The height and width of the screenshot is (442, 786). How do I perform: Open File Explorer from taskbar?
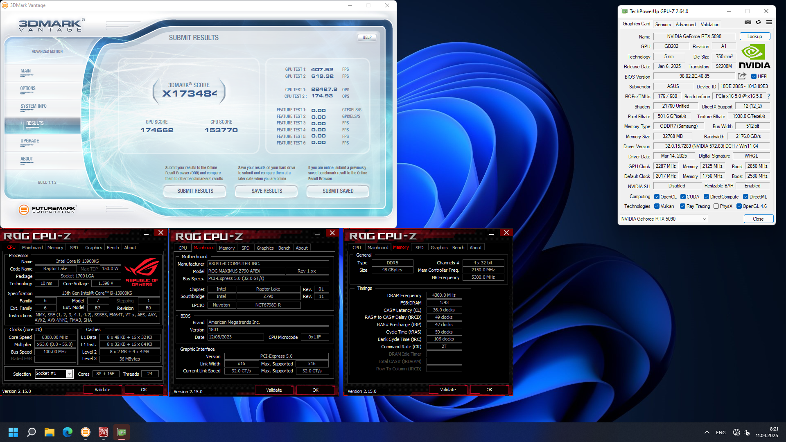coord(50,432)
